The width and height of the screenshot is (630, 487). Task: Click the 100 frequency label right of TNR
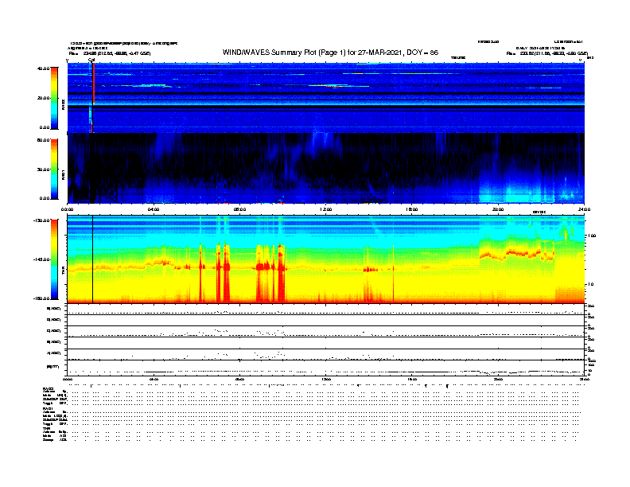592,236
